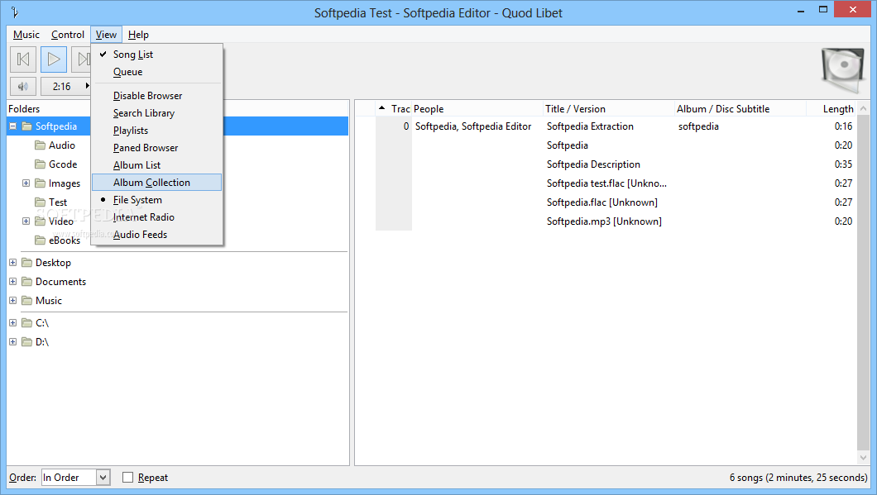Enable the Repeat checkbox

point(128,478)
